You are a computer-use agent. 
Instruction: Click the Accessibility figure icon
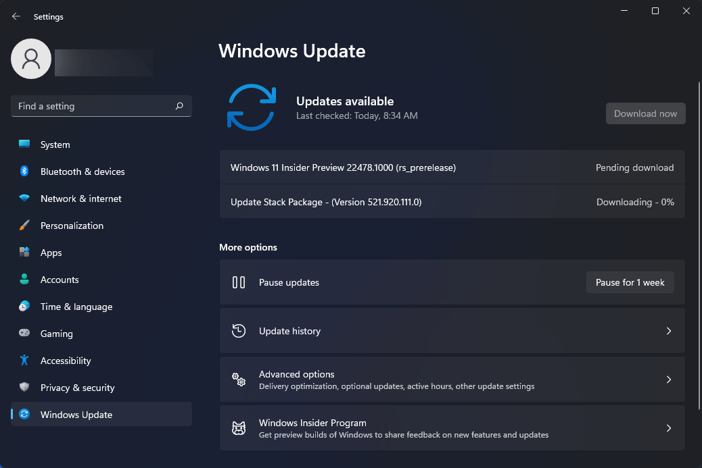(x=24, y=360)
